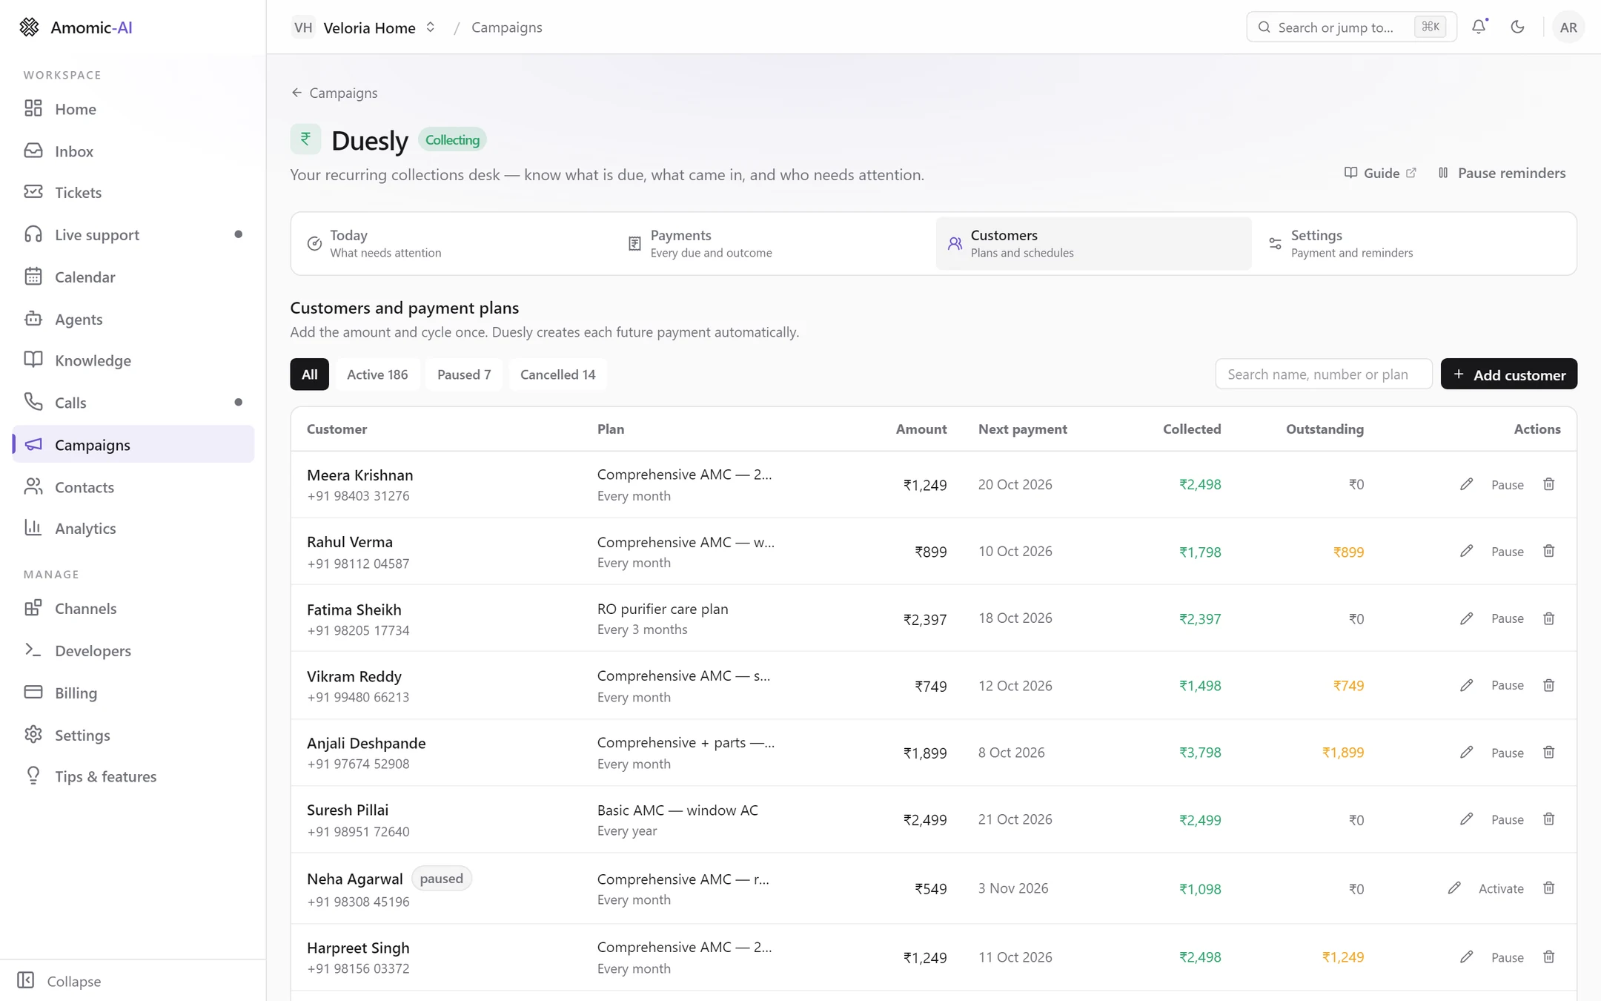Click Campaigns breadcrumb in header
Viewport: 1601px width, 1001px height.
click(506, 27)
